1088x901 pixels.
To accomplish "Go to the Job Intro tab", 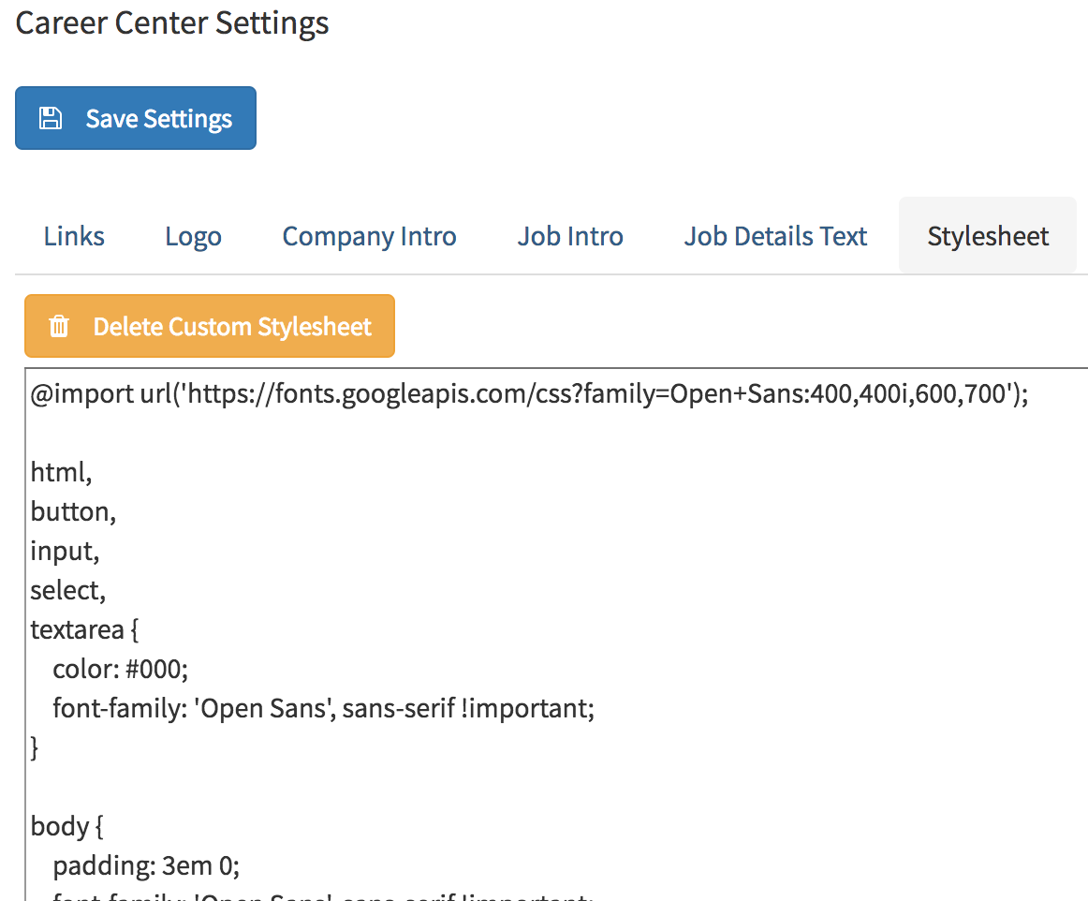I will 570,236.
